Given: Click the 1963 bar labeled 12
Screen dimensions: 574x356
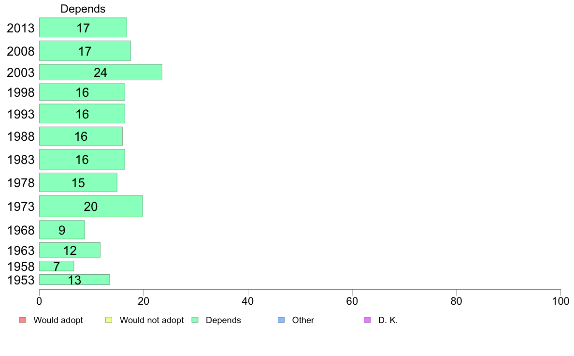Looking at the screenshot, I should pos(70,250).
